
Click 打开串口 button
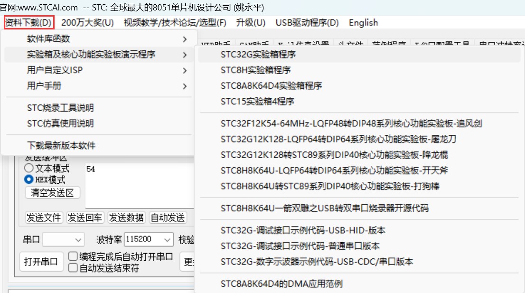click(x=41, y=261)
